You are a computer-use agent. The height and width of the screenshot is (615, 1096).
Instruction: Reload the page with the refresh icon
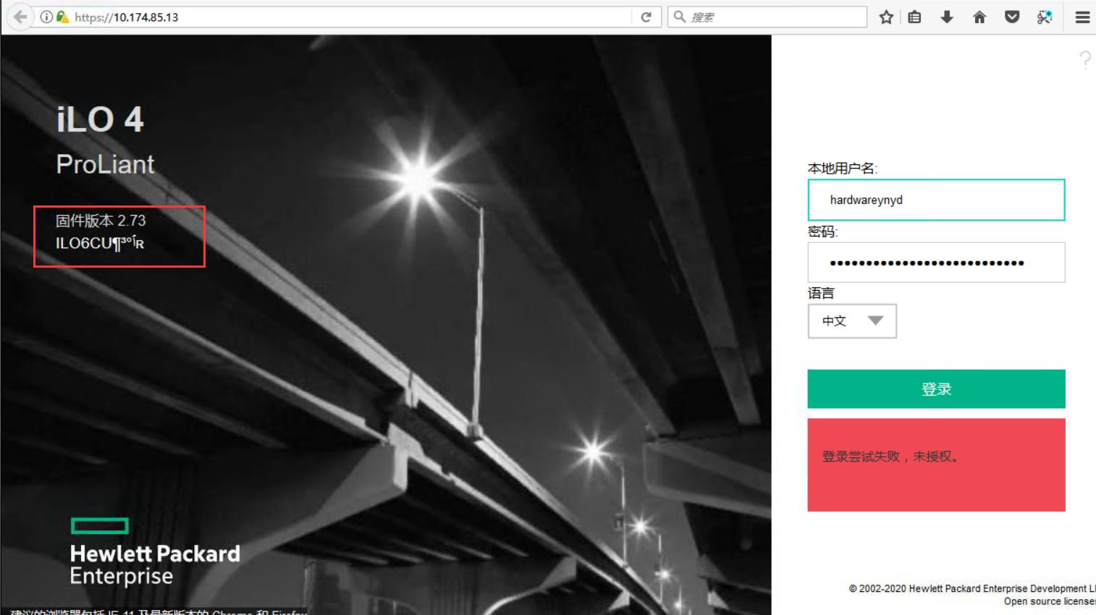(x=646, y=17)
